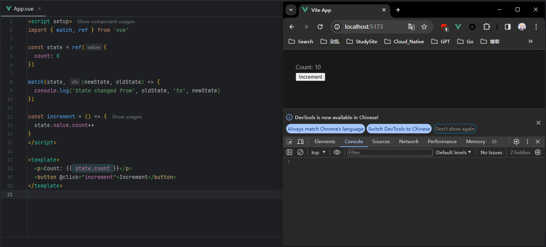Open the Cloud_Native bookmarks folder
Screen dimensions: 546x247
[x=404, y=41]
